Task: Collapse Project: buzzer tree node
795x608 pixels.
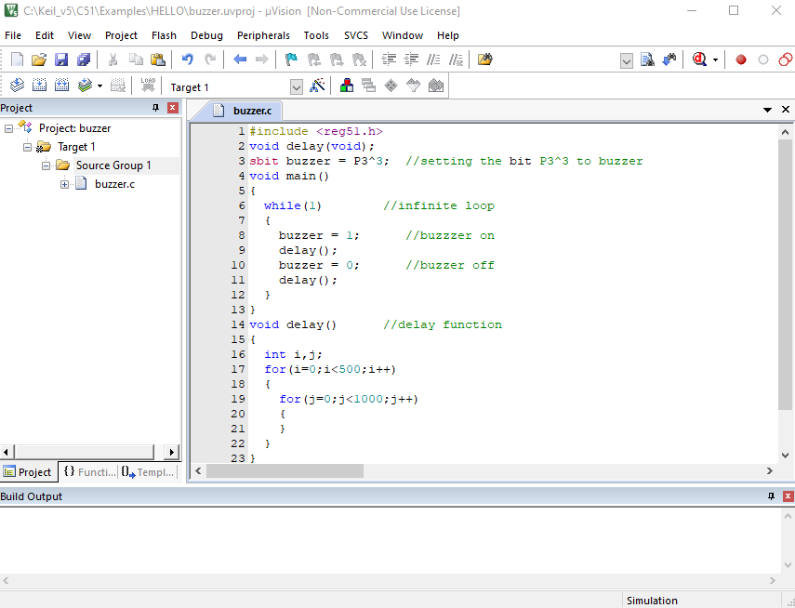Action: click(8, 129)
